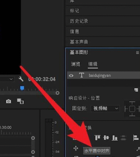
Task: Click the round zoom handle at ruler end
Action: click(57, 93)
